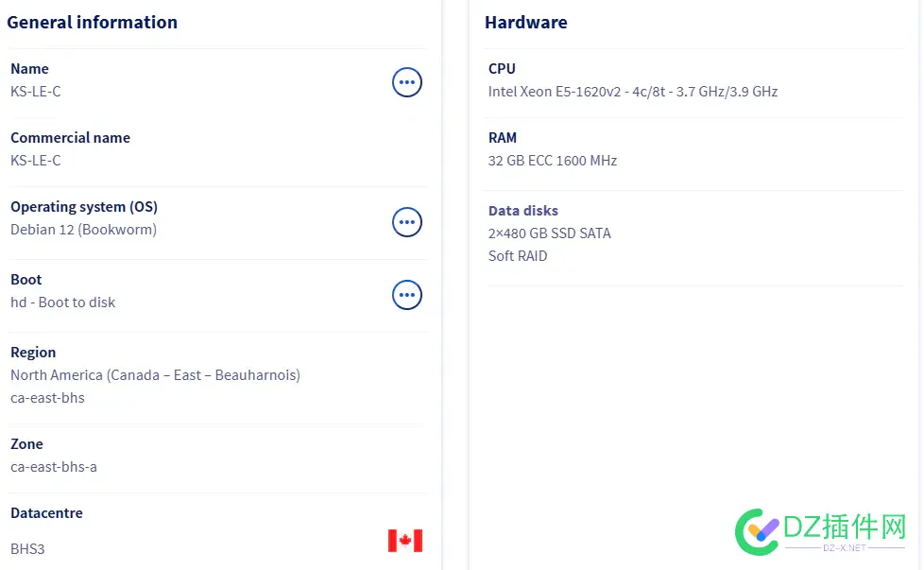Viewport: 924px width, 570px height.
Task: Open the Boot row ellipsis menu
Action: [407, 295]
